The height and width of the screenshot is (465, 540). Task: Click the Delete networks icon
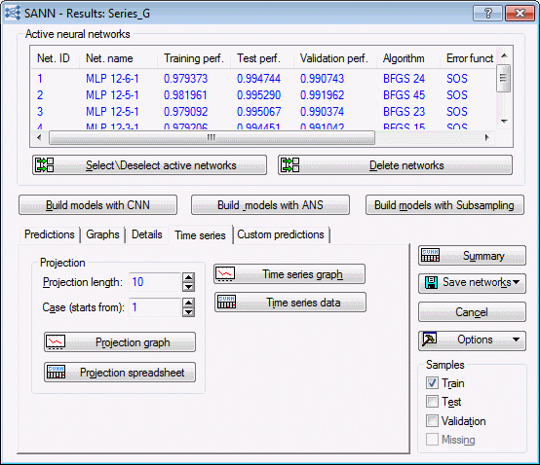point(289,165)
